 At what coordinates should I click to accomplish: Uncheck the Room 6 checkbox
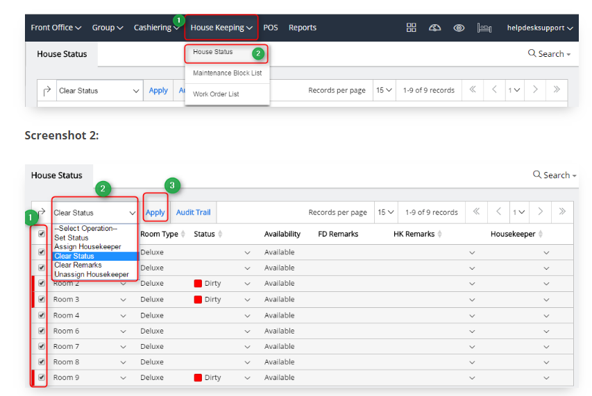(x=42, y=331)
